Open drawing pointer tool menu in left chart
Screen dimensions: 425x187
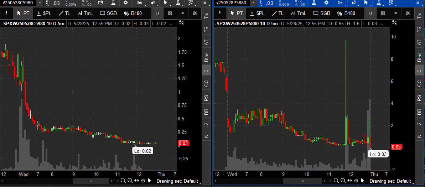(x=166, y=2)
